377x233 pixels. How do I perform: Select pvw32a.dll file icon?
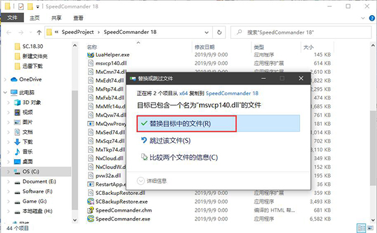click(90, 175)
